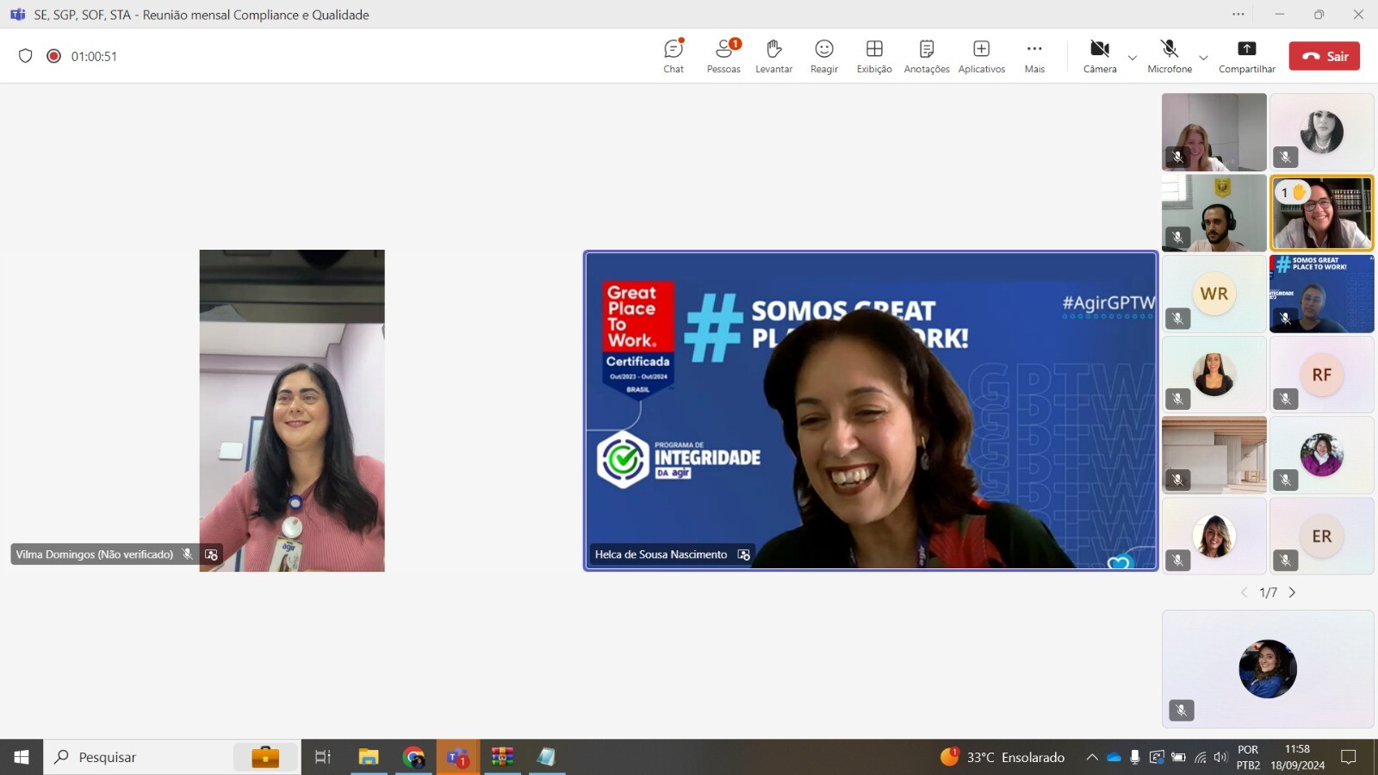The width and height of the screenshot is (1378, 775).
Task: Click the shield security icon
Action: tap(26, 56)
